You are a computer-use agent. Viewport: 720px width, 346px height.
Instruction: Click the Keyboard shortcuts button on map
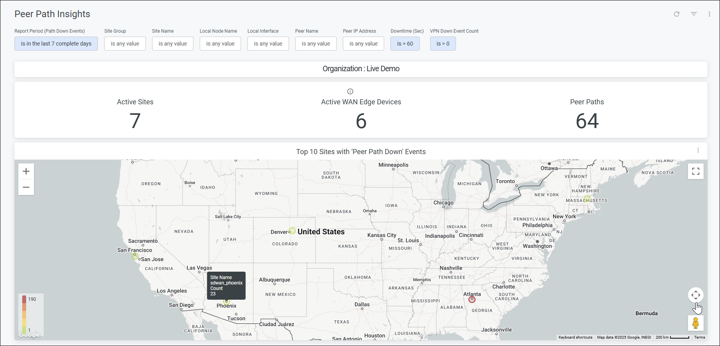pyautogui.click(x=575, y=337)
